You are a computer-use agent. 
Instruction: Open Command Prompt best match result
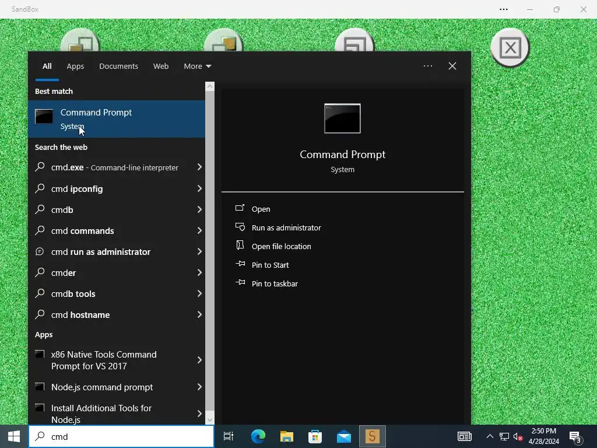click(x=117, y=119)
